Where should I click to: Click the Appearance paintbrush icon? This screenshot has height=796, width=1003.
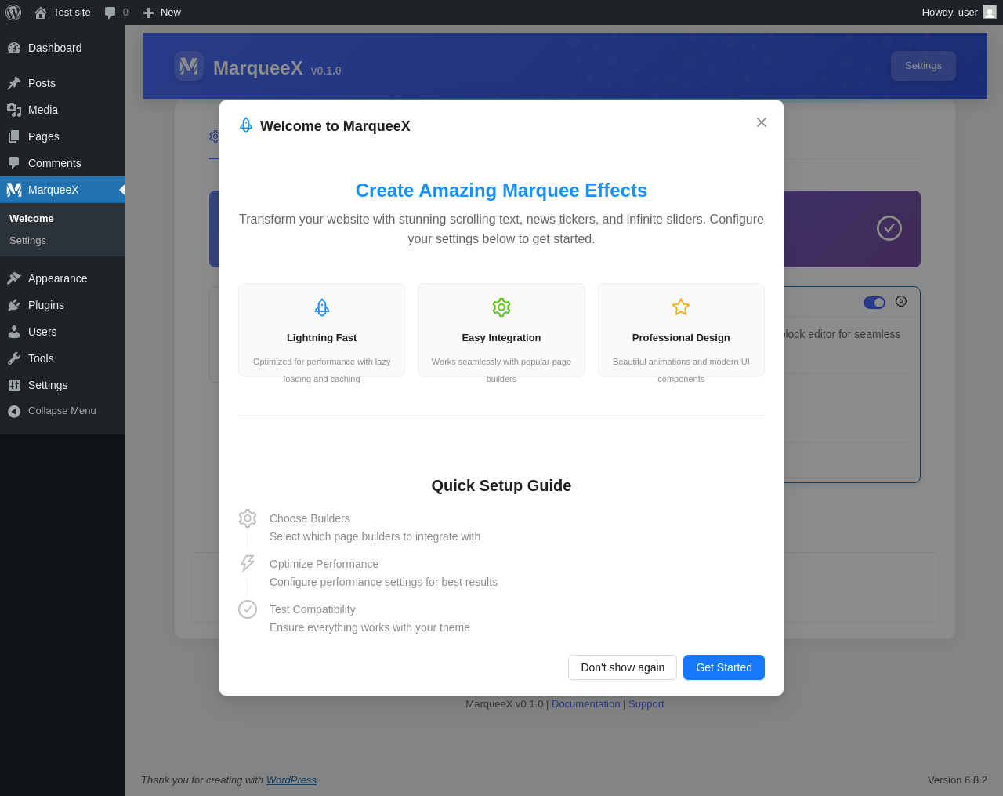coord(14,278)
